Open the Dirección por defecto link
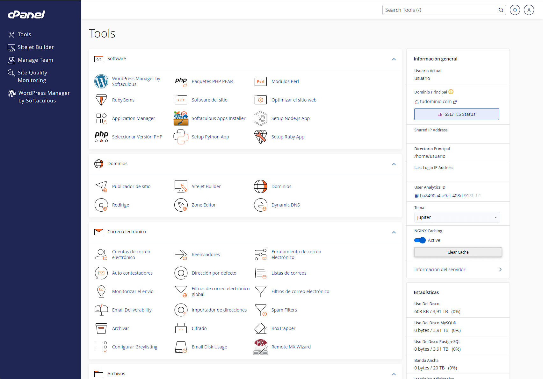Screen dimensions: 543x379 point(214,273)
